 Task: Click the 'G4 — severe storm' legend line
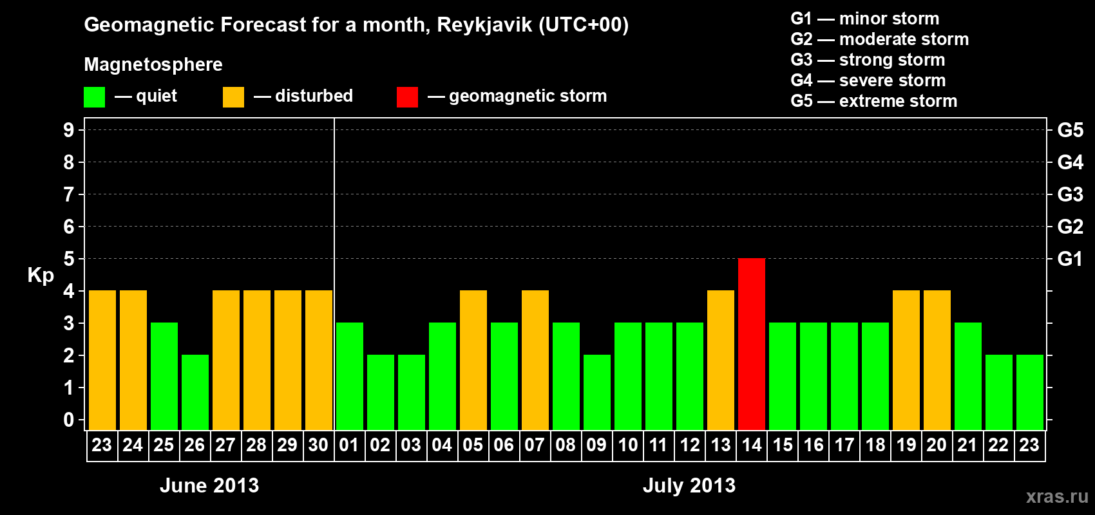tap(868, 80)
